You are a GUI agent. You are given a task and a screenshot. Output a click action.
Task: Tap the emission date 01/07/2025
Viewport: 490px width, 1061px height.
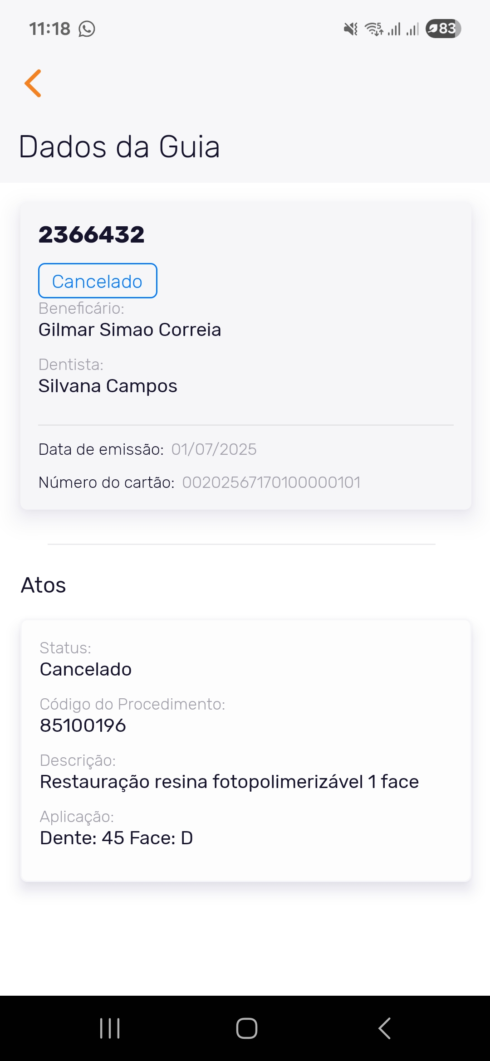214,449
